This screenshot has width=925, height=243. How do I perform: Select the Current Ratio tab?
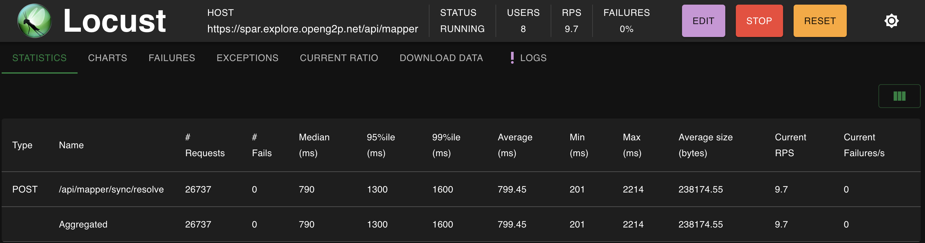tap(339, 58)
